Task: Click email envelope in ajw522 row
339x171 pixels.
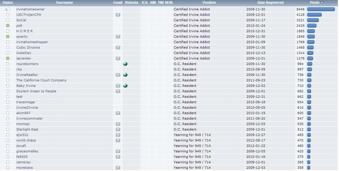Action: (118, 135)
